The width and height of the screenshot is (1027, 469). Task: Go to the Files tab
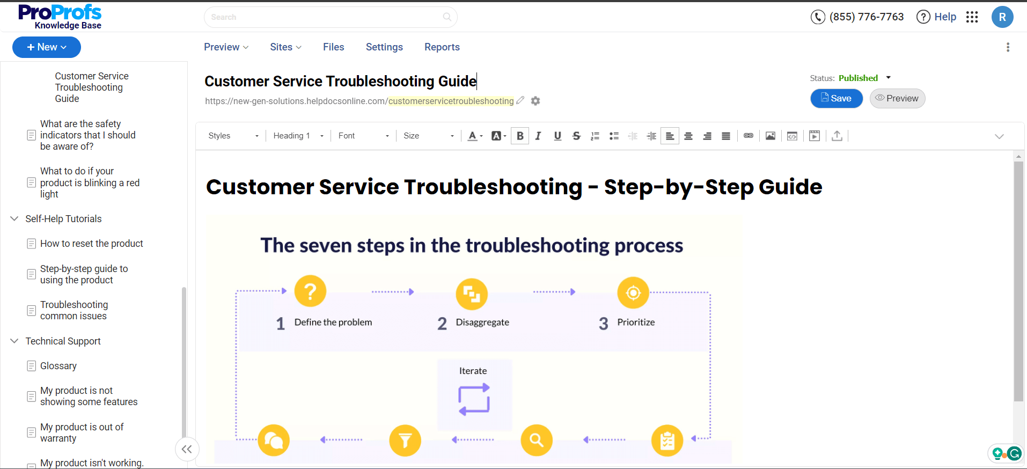pos(333,47)
